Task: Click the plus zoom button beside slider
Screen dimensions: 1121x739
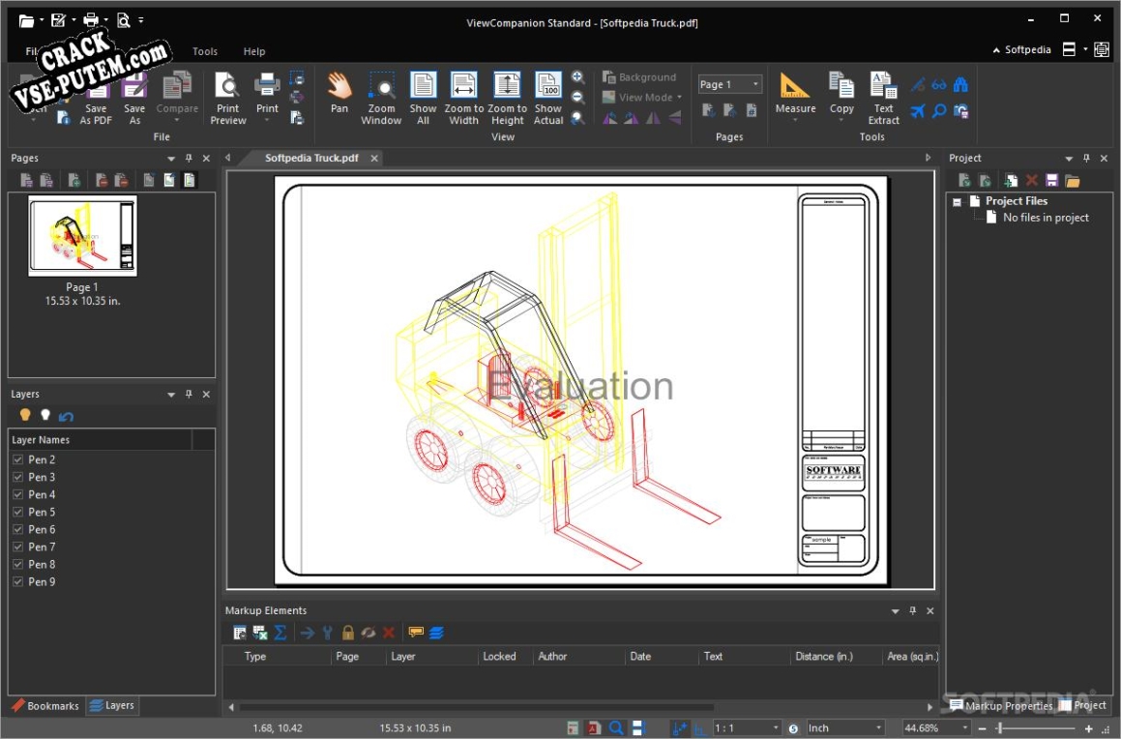Action: [x=1088, y=728]
